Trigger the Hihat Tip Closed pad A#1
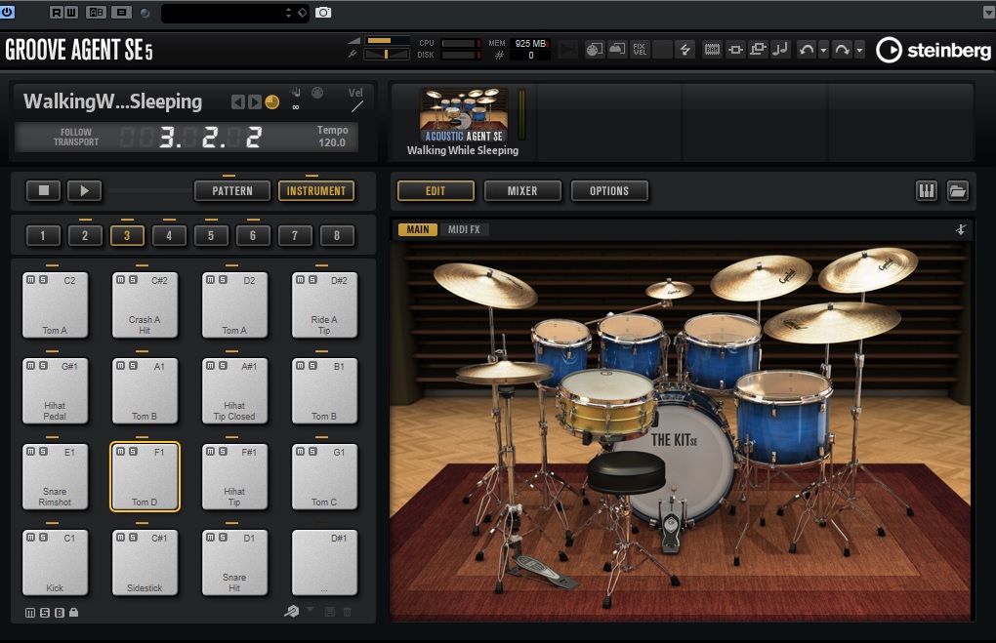Image resolution: width=996 pixels, height=643 pixels. [x=234, y=391]
